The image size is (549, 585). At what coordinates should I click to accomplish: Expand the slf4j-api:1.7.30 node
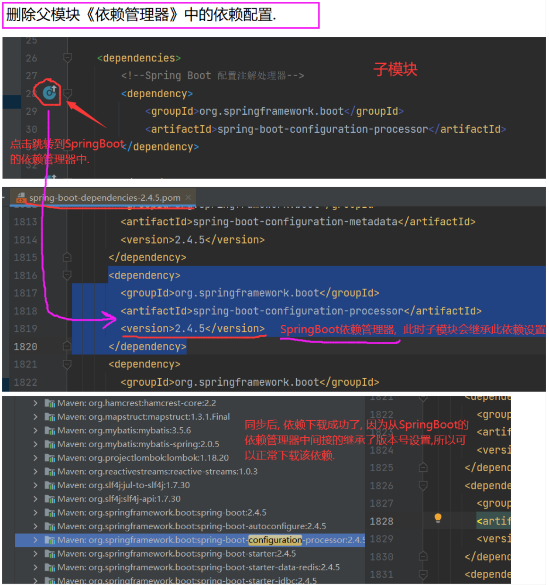point(35,499)
